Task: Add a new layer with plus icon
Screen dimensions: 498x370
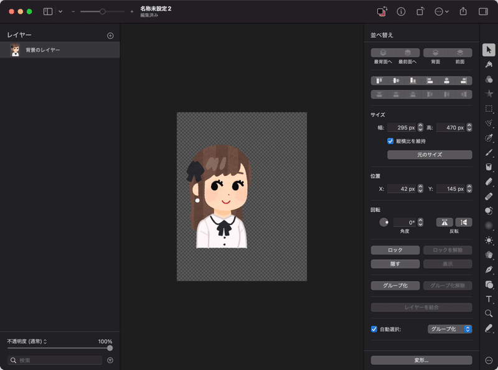Action: click(x=110, y=35)
